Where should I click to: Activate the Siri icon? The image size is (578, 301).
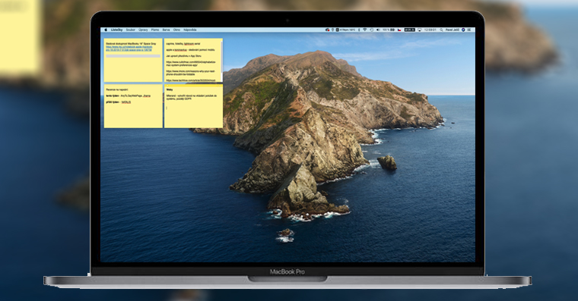pos(463,30)
